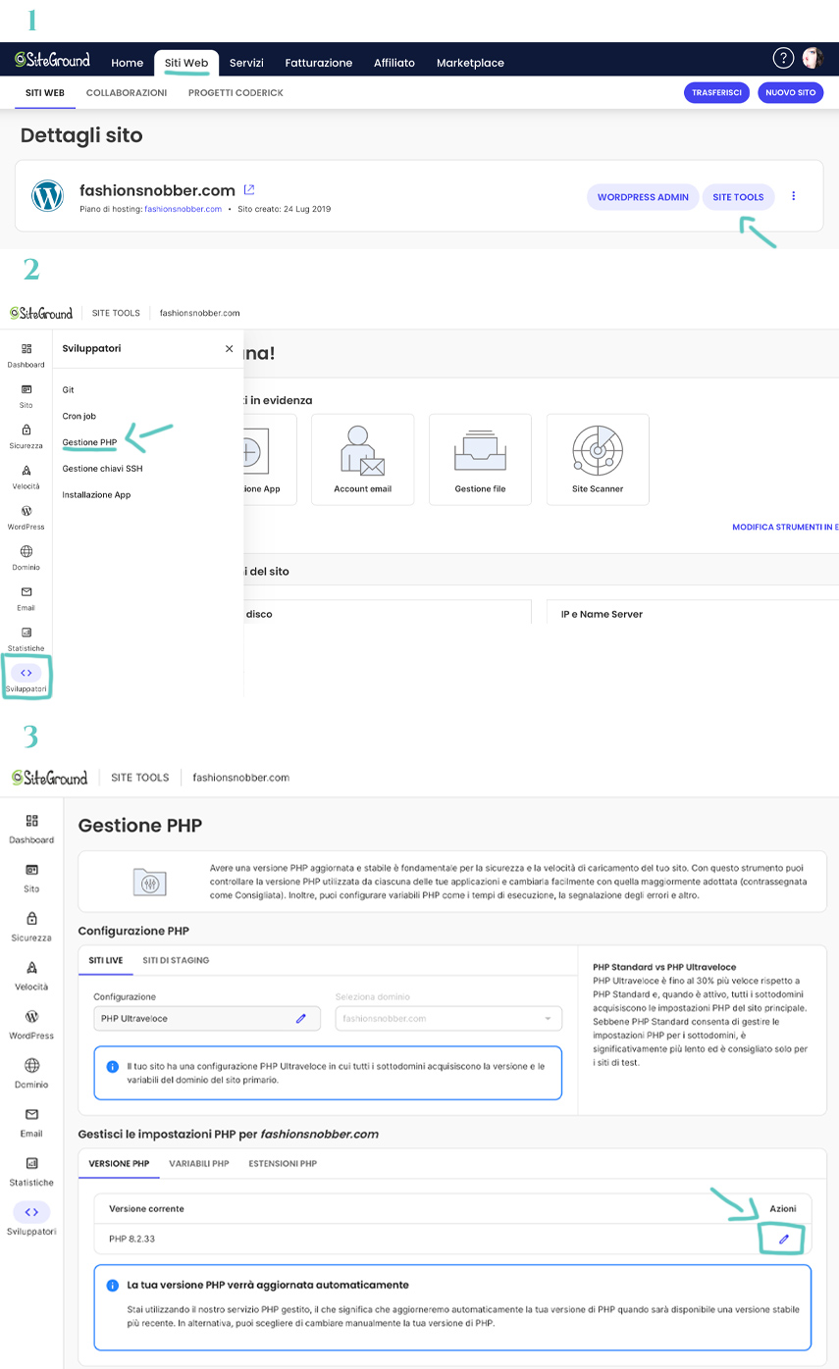
Task: Open Sito in sidebar beside Sviluppatori flyout
Action: pyautogui.click(x=26, y=396)
